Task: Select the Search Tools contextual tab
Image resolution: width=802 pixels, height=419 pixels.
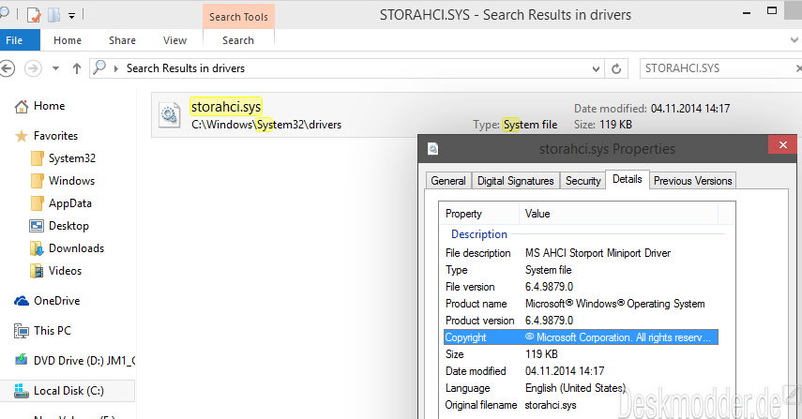Action: point(238,17)
